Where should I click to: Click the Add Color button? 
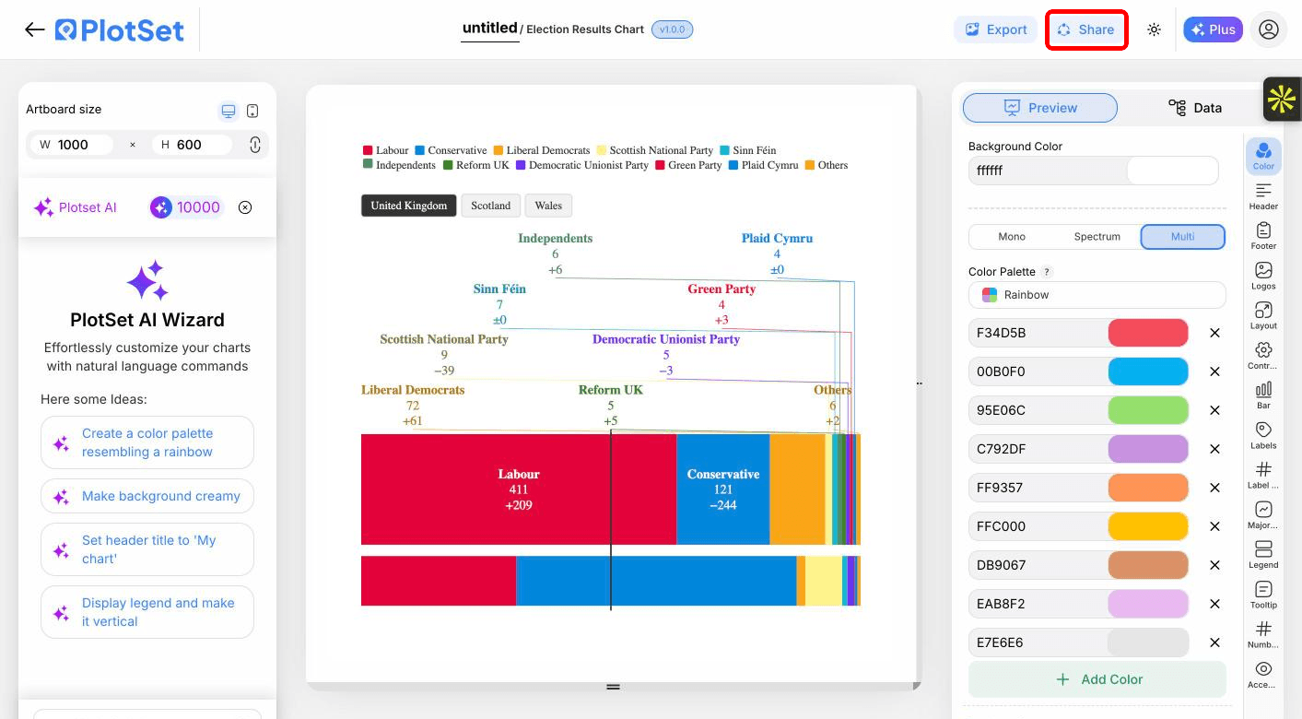point(1097,679)
